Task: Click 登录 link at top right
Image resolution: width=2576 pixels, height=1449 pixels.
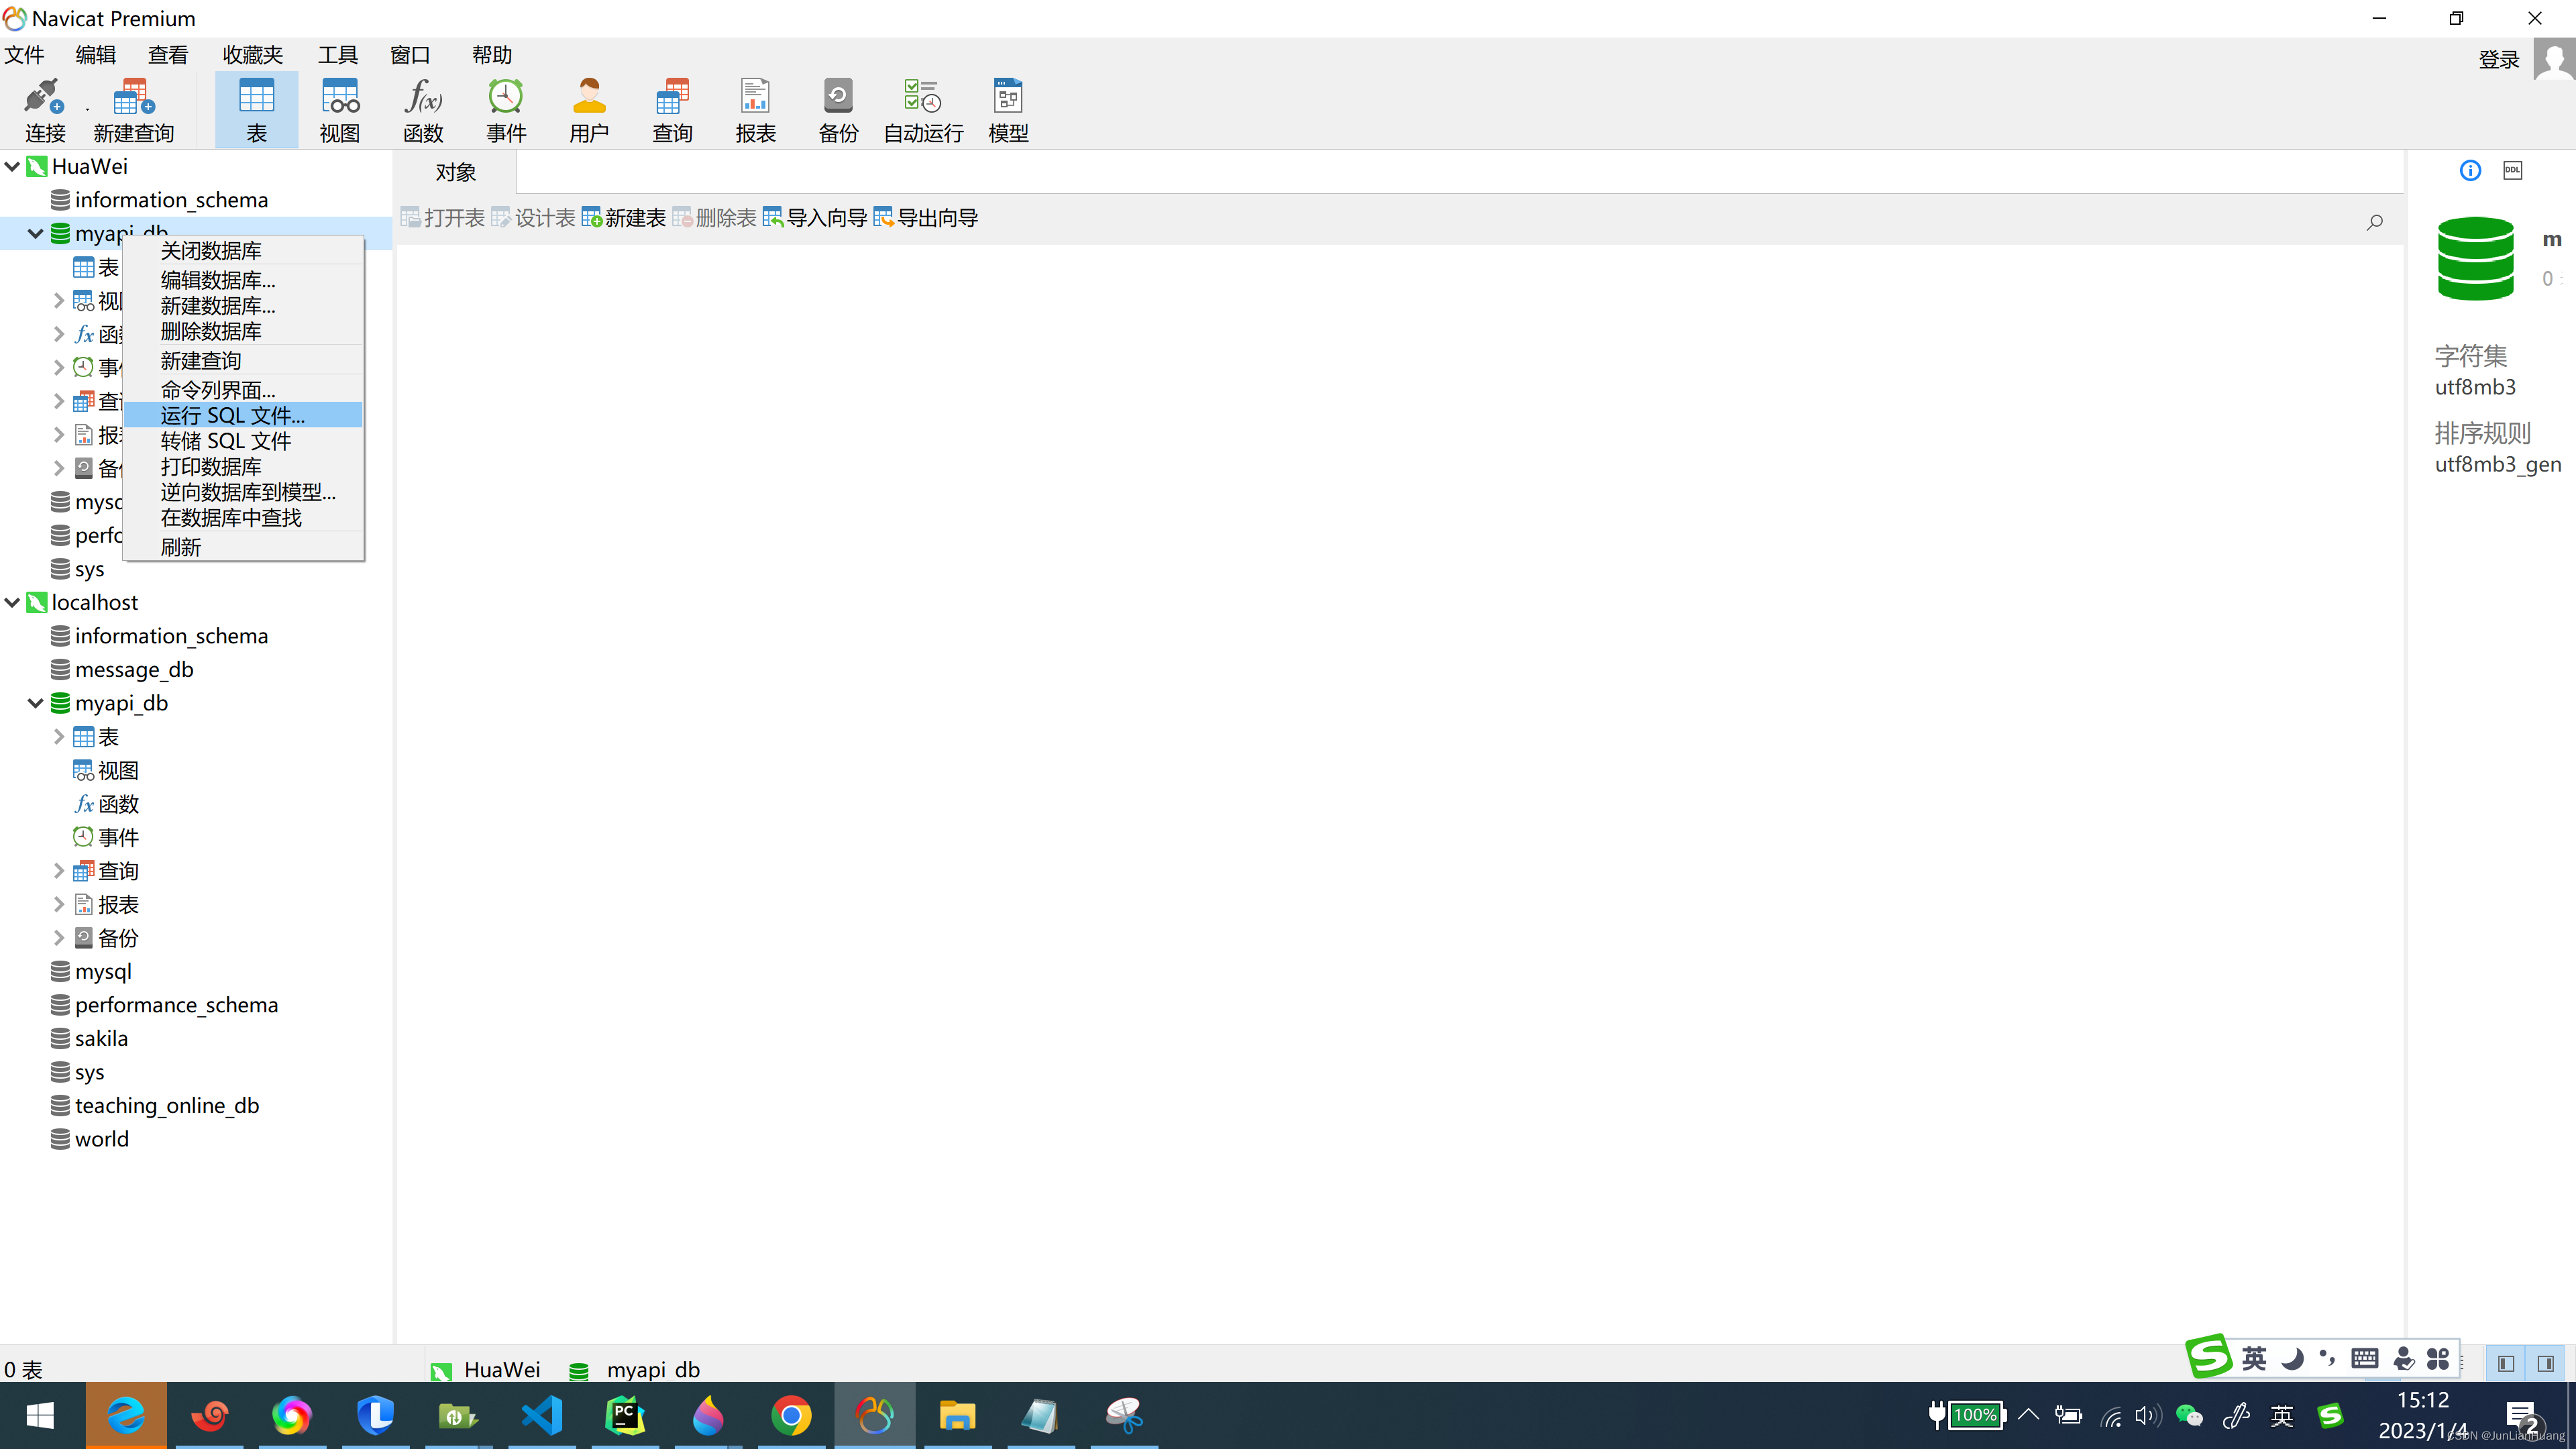Action: 2499,60
